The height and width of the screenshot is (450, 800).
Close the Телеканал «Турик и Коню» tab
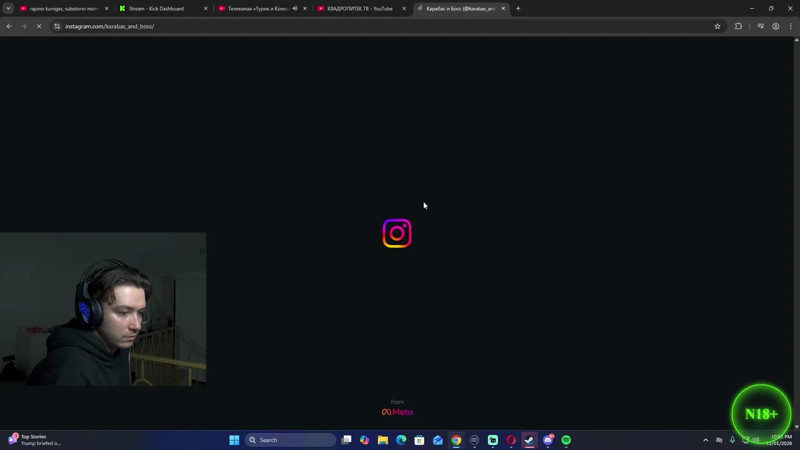pos(305,9)
